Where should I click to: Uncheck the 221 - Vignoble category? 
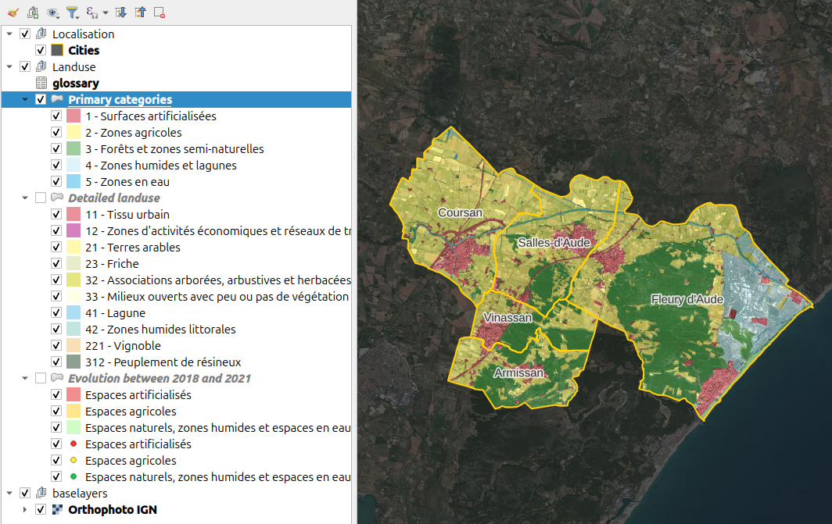(x=56, y=345)
